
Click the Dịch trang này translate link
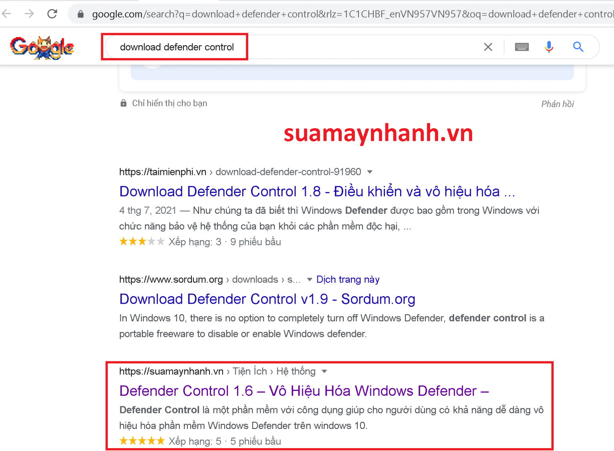click(348, 279)
